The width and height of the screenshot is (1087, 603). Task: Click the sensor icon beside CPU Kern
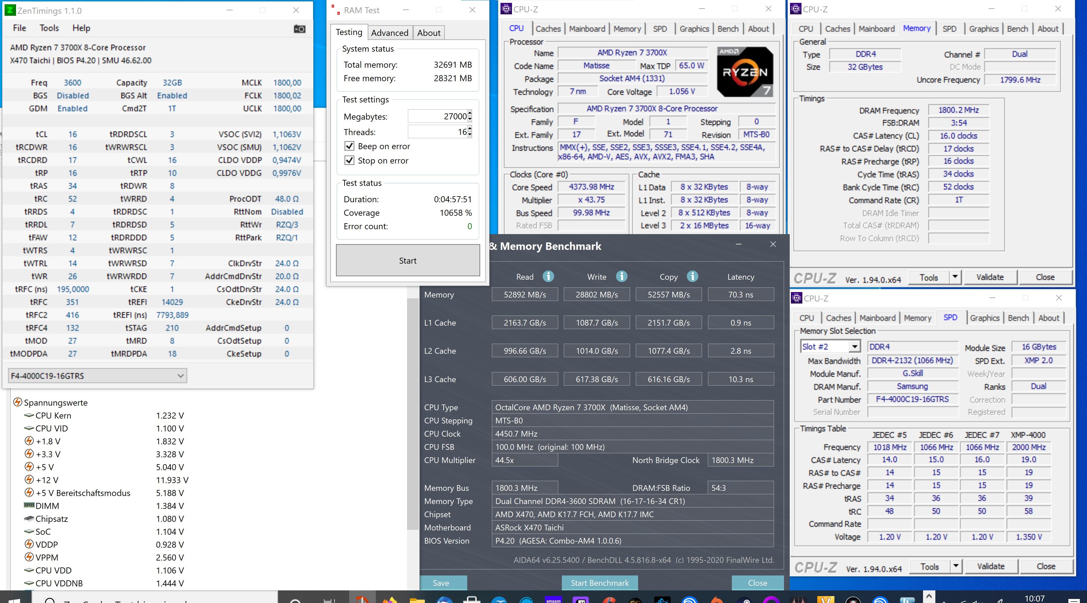29,415
